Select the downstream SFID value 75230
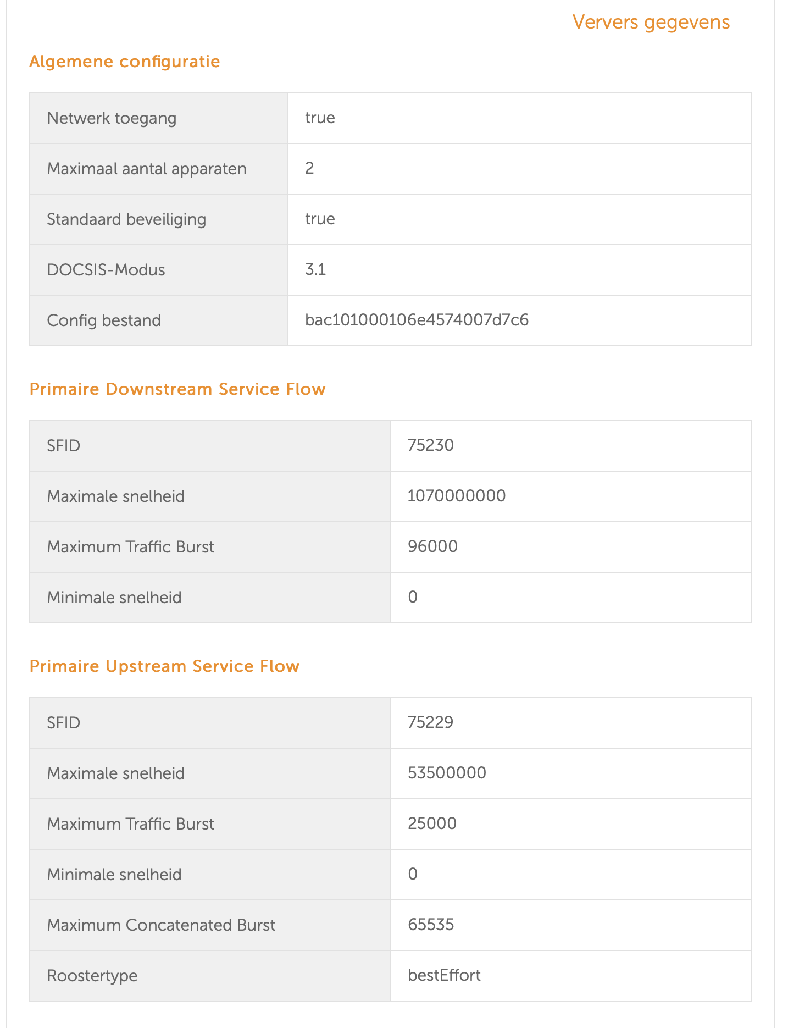 [431, 445]
